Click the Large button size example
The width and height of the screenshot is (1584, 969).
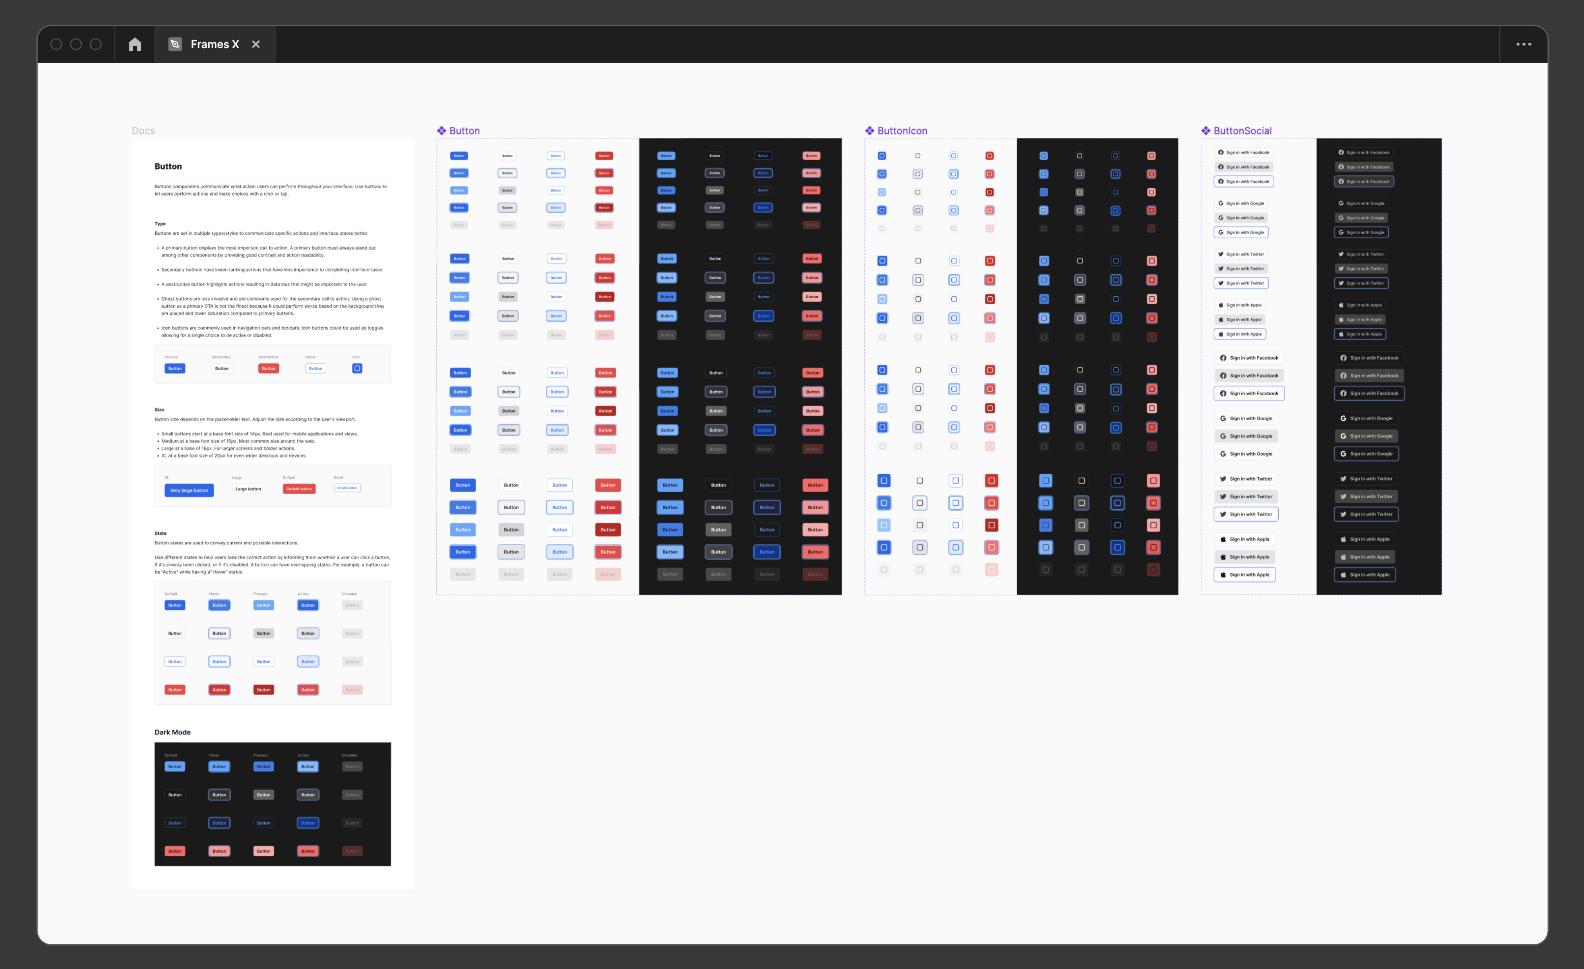[x=248, y=489]
